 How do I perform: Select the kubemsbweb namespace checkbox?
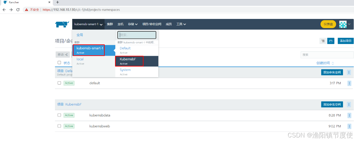59,126
